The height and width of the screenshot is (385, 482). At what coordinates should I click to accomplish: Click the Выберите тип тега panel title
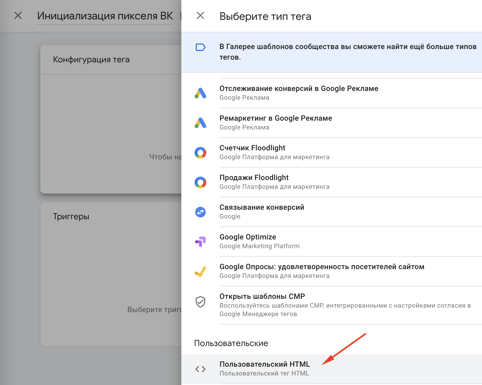[265, 16]
